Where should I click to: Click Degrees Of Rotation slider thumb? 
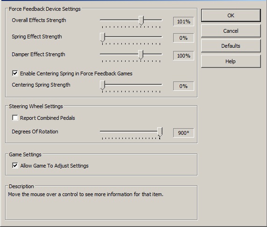pos(160,132)
